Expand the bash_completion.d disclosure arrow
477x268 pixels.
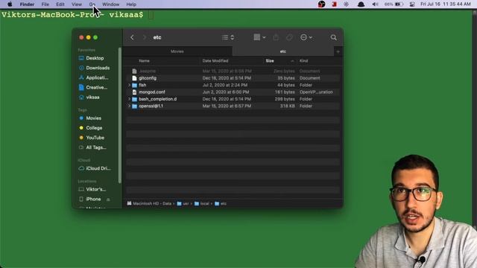(x=129, y=99)
